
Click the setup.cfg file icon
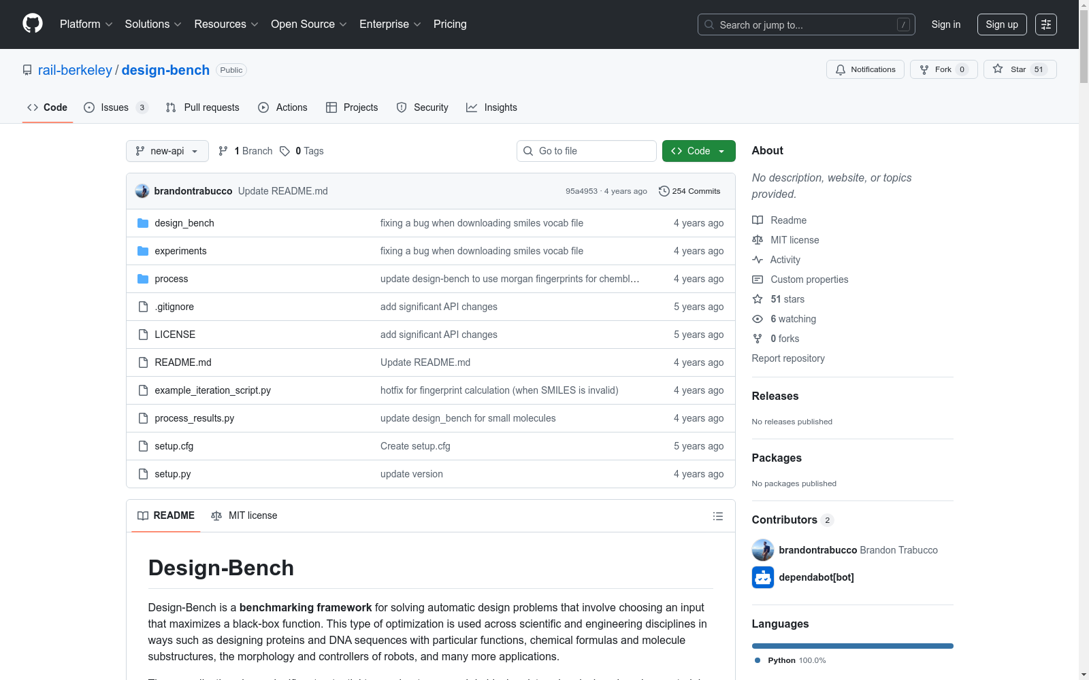[143, 446]
